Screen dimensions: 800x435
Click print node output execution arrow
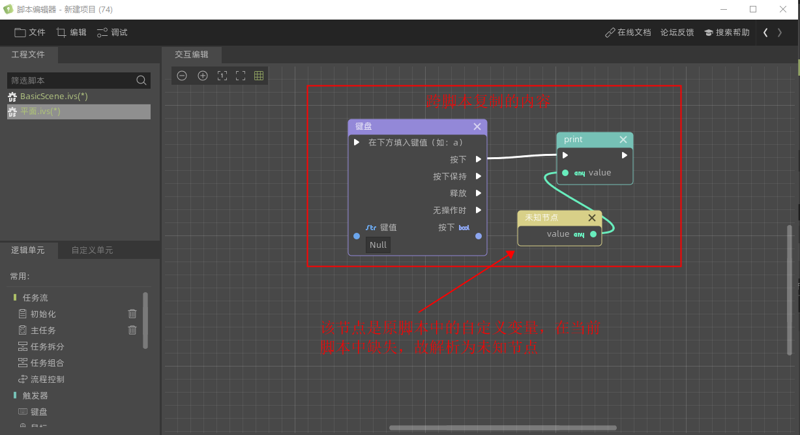pos(624,155)
